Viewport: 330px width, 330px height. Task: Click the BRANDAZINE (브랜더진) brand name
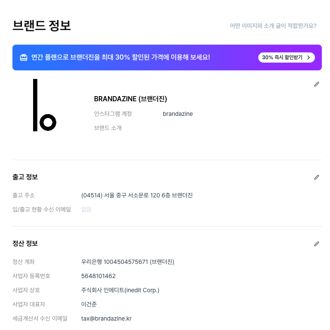[x=131, y=99]
